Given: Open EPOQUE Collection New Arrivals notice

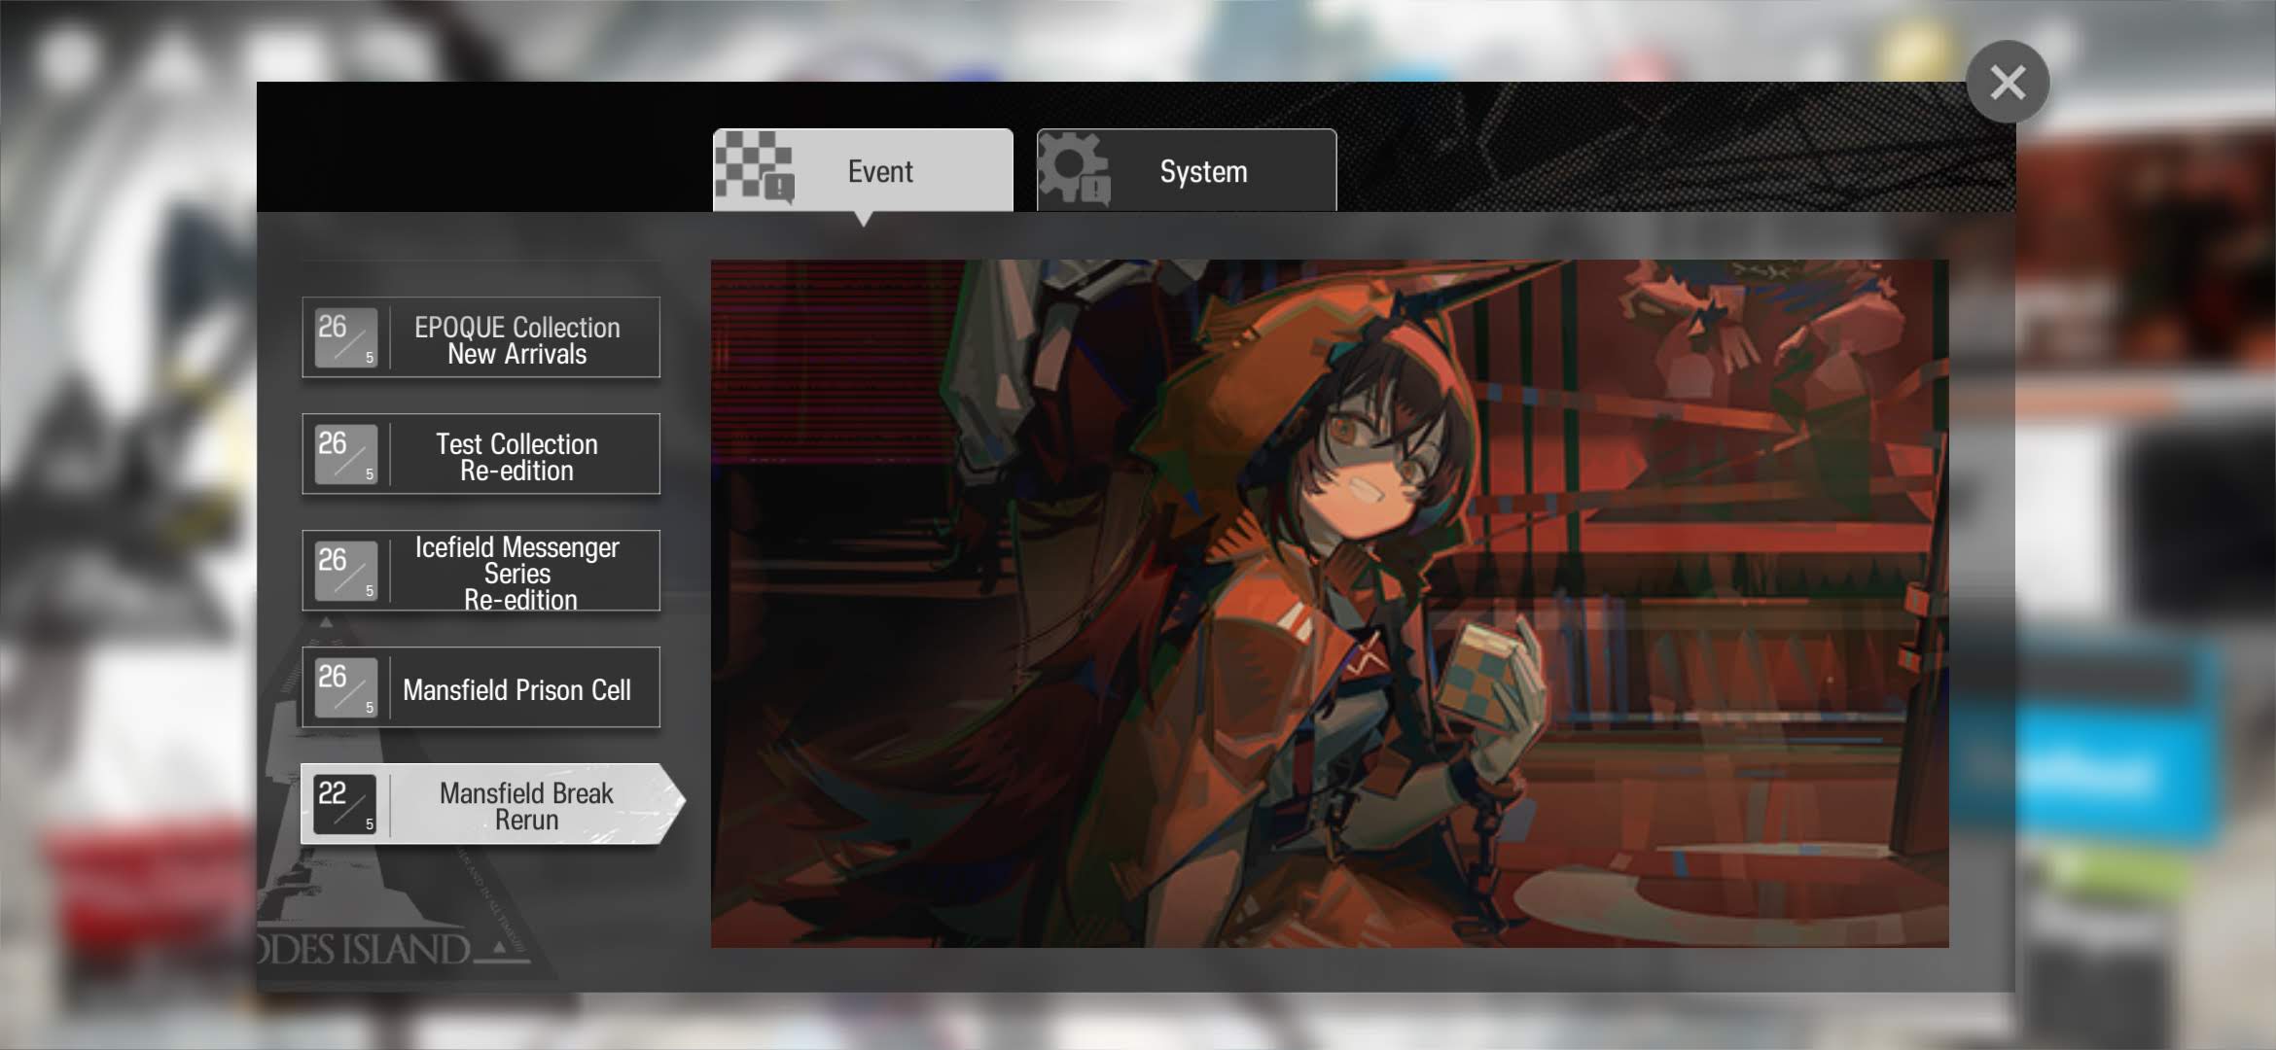Looking at the screenshot, I should [x=516, y=339].
